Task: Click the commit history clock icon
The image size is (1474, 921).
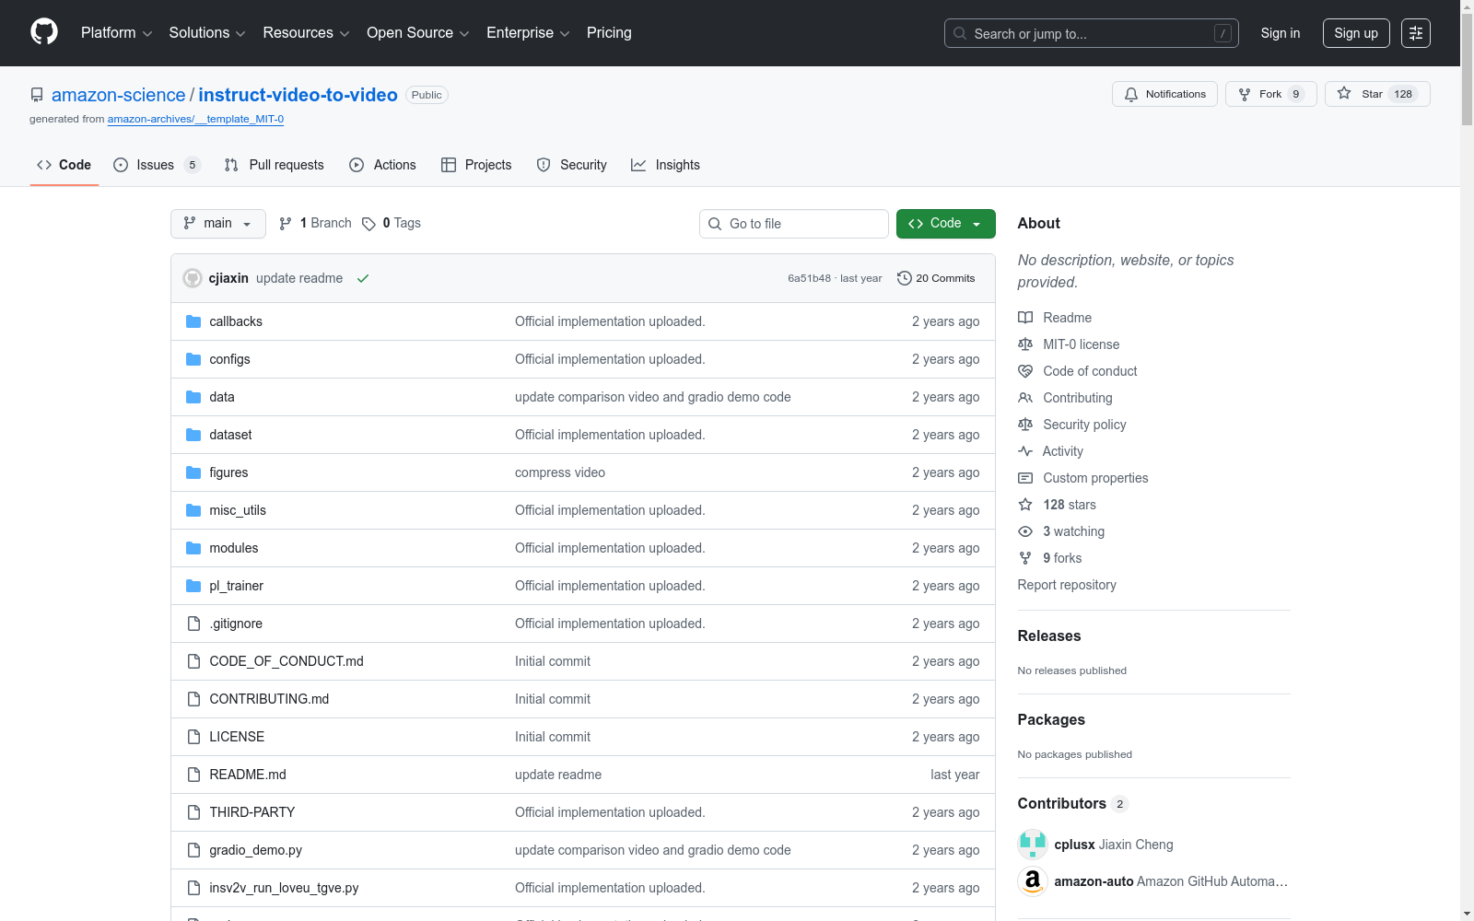Action: (905, 278)
